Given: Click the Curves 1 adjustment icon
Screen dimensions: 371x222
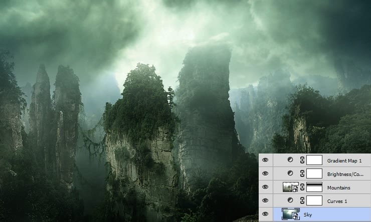Looking at the screenshot, I should [x=290, y=200].
